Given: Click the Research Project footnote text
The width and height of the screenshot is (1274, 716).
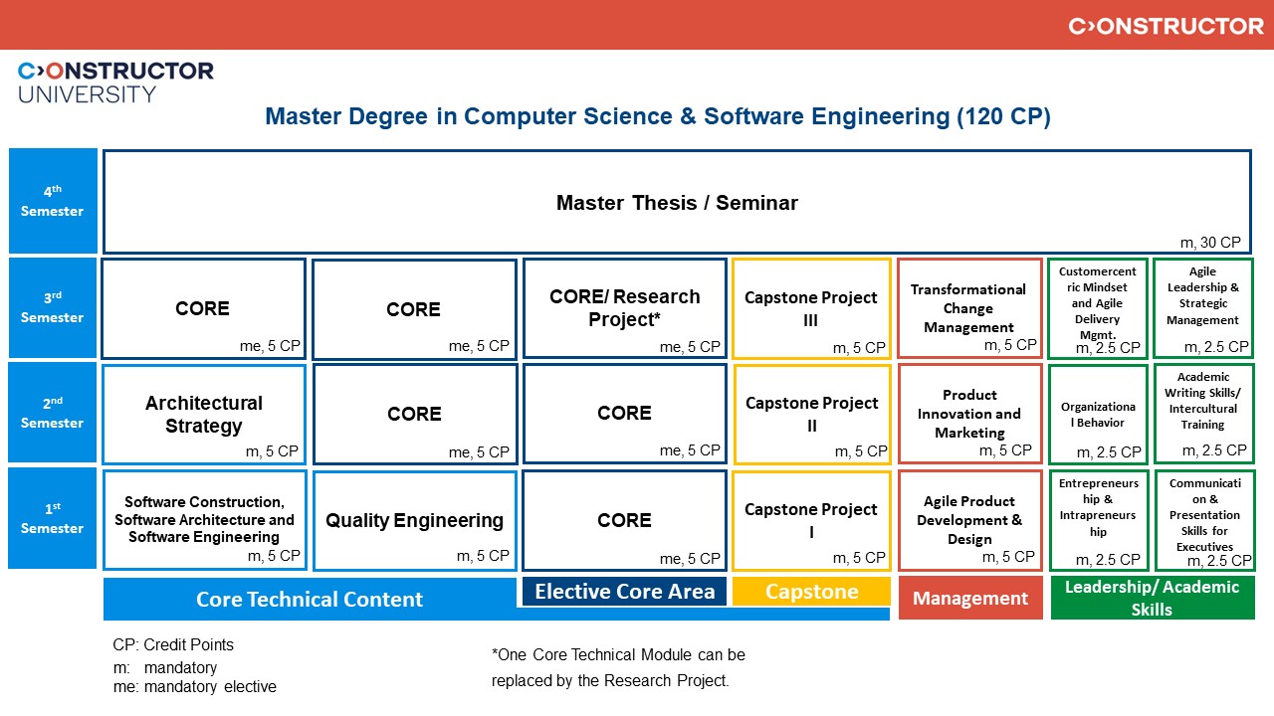Looking at the screenshot, I should point(618,668).
